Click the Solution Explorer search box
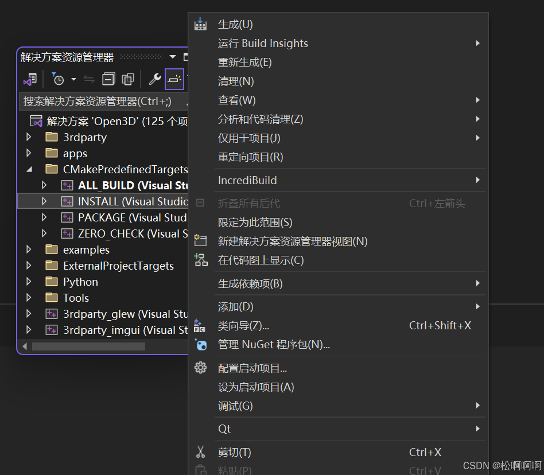Image resolution: width=544 pixels, height=475 pixels. point(103,100)
